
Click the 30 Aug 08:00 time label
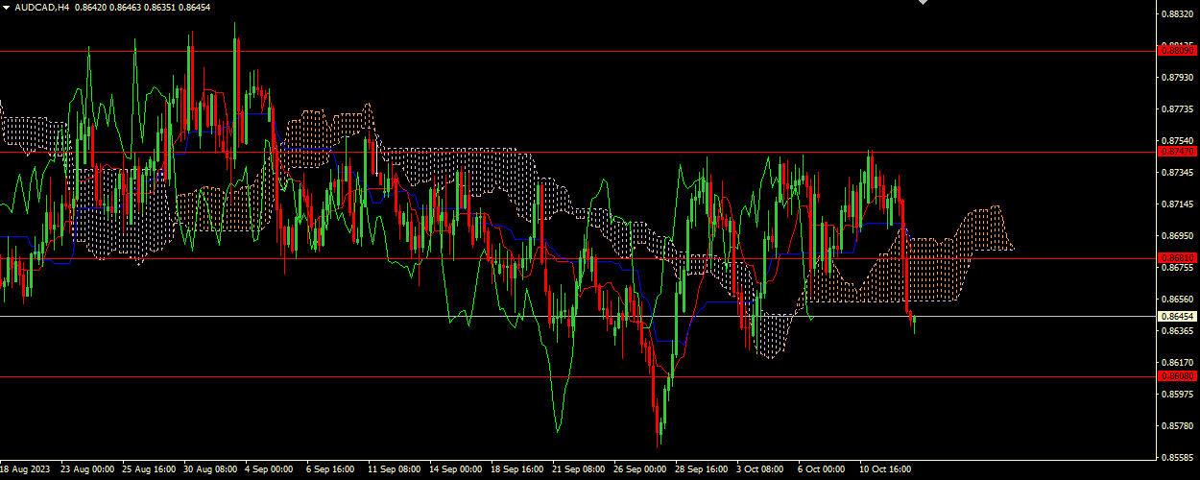tap(210, 469)
